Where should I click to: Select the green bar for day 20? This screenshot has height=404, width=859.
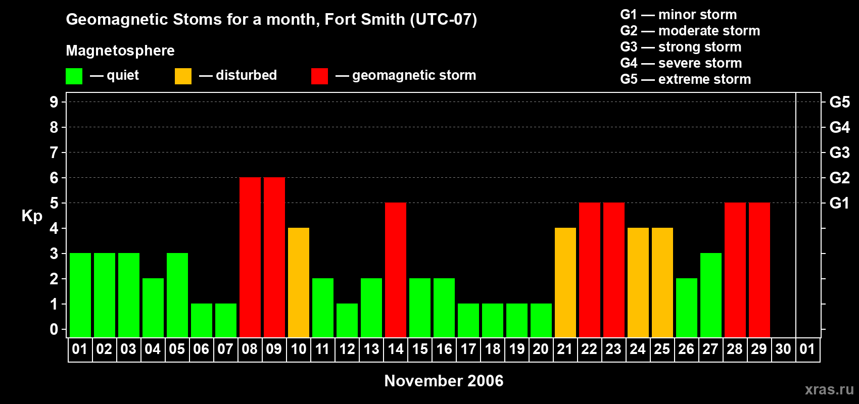click(x=541, y=320)
